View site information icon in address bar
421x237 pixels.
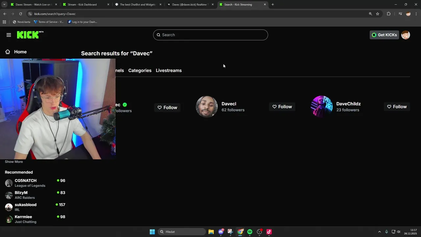pos(30,14)
